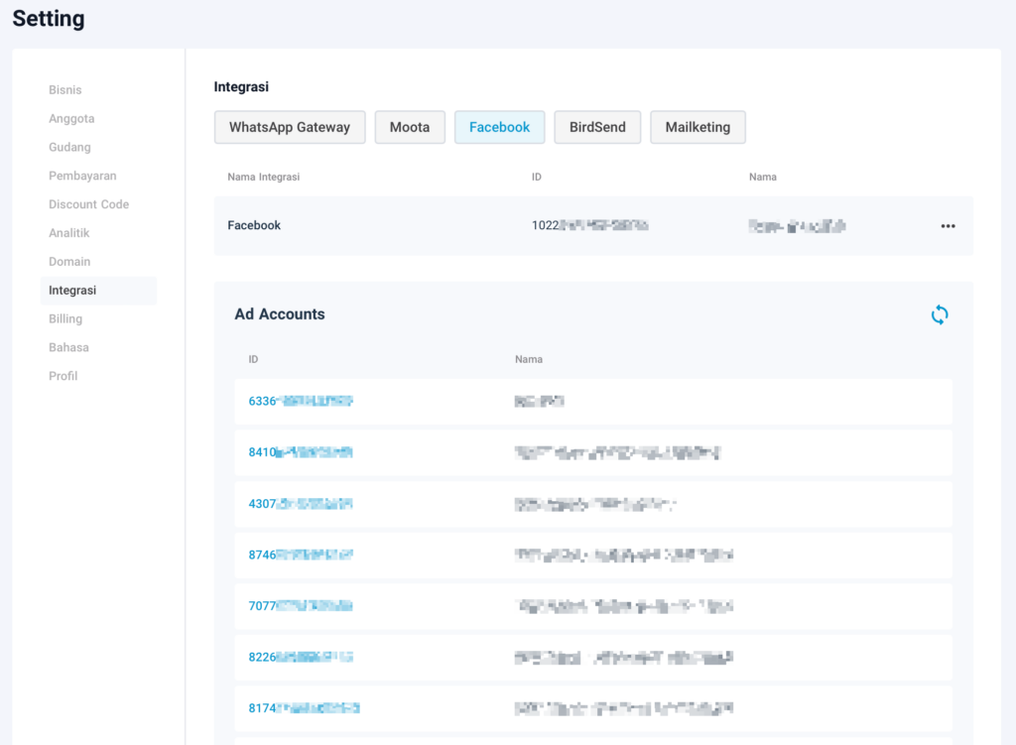Screen dimensions: 1016x745
Task: Click the Integrasi section heading
Action: [x=241, y=87]
